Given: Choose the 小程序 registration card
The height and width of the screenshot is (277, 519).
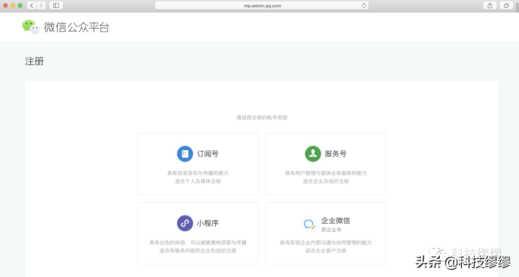Looking at the screenshot, I should (198, 233).
